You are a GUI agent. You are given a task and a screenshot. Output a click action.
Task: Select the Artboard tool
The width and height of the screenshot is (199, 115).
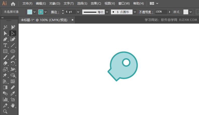coord(13,99)
